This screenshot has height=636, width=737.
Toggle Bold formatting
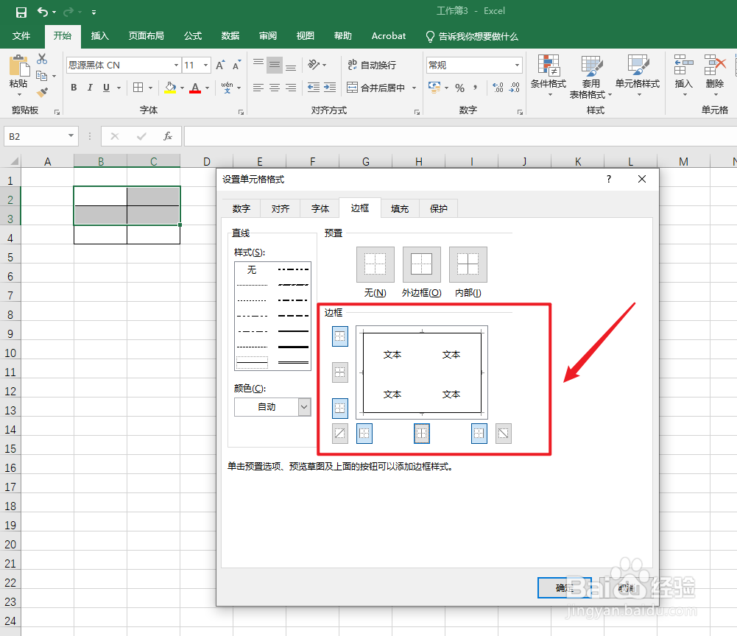click(x=74, y=88)
